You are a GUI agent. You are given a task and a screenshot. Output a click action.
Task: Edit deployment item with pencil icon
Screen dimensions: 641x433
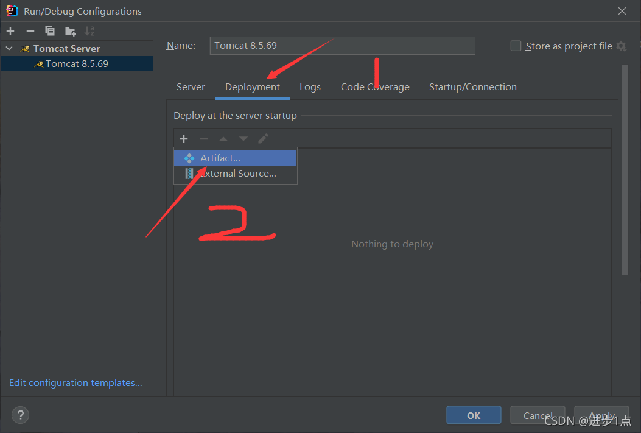(x=263, y=139)
